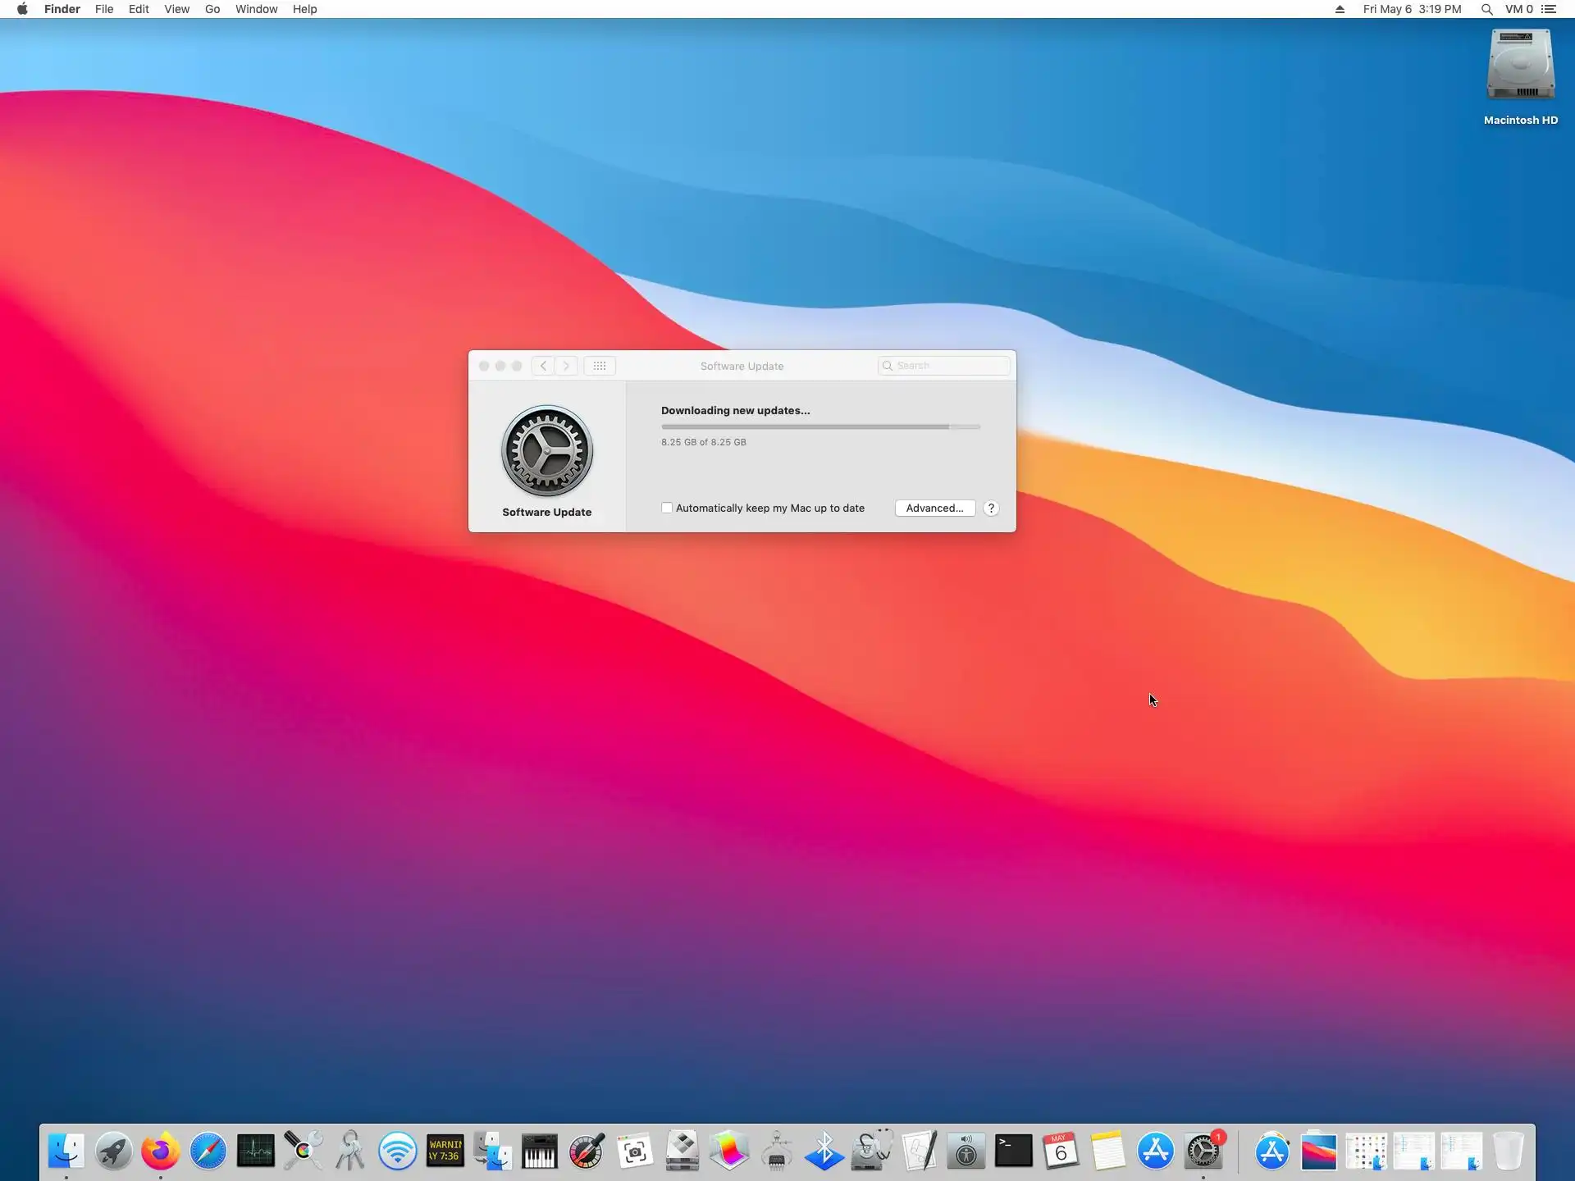Open Launchpad from the Dock

[x=113, y=1151]
